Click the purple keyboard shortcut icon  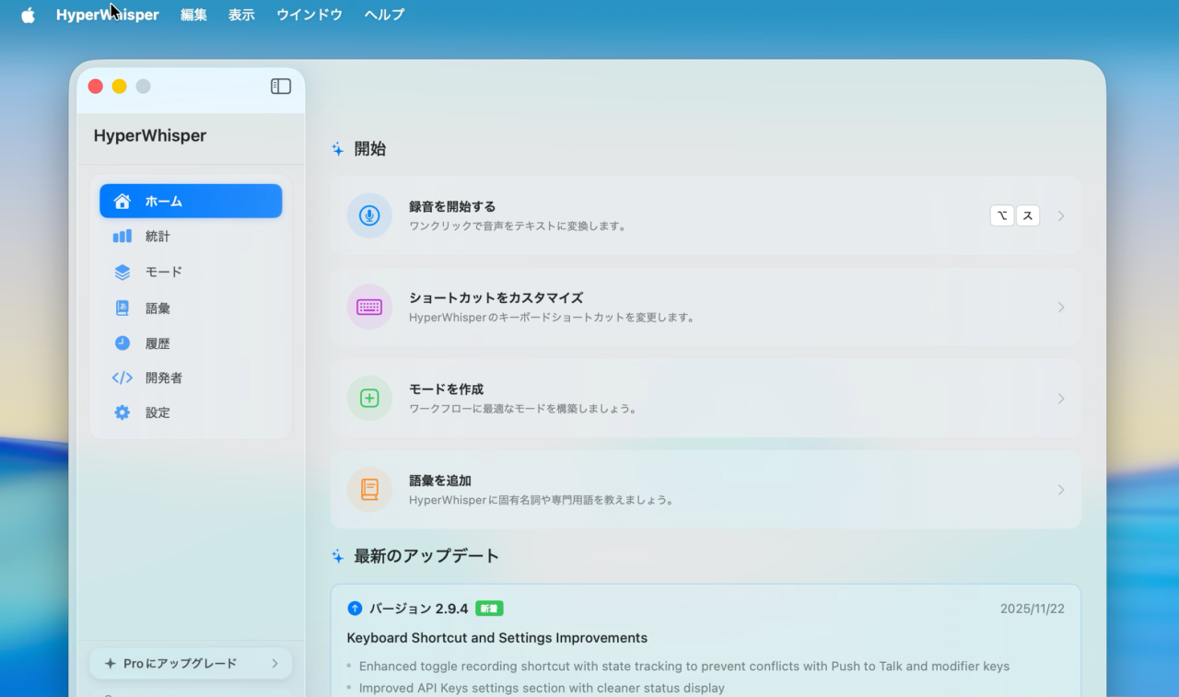coord(369,307)
